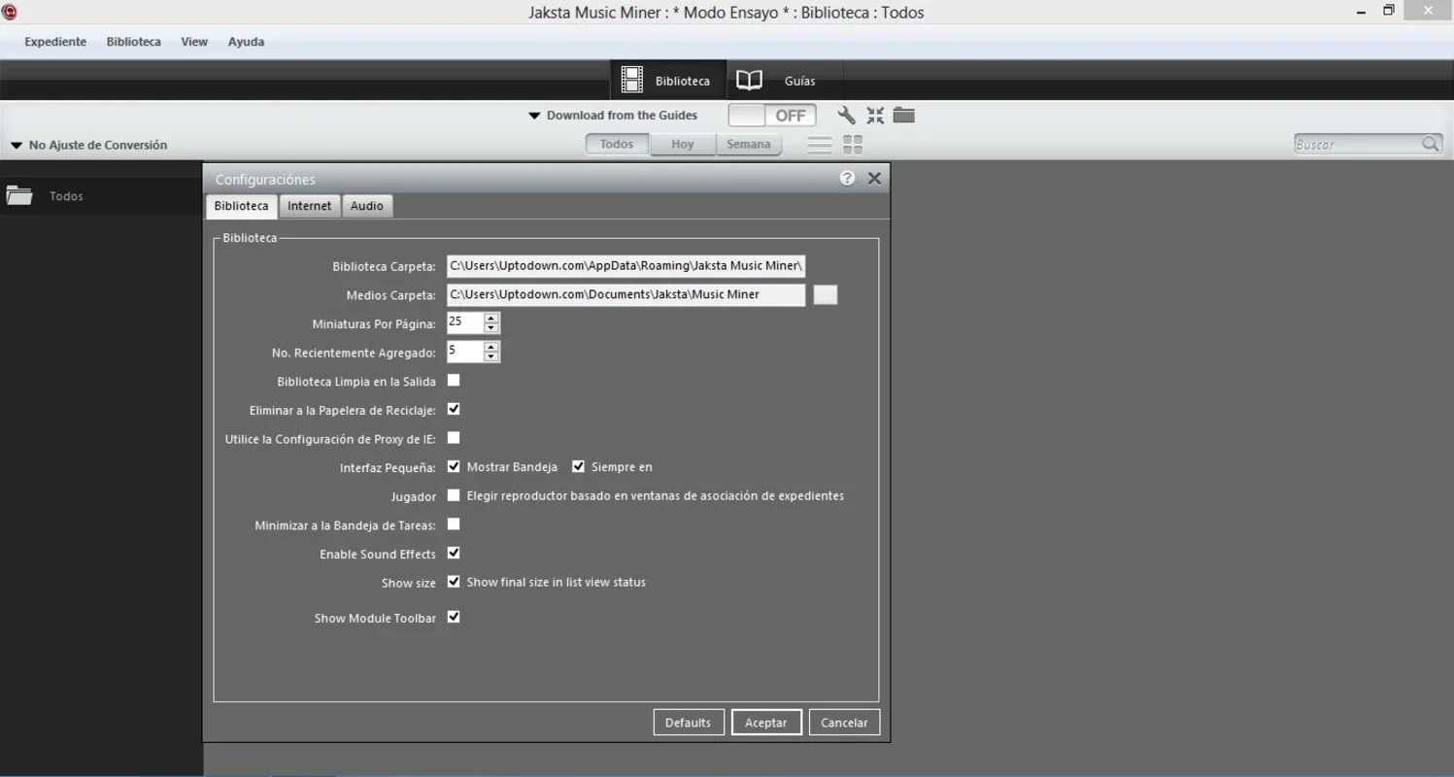Screen dimensions: 1454x777
Task: Toggle the Download from the Guides OFF switch
Action: coord(772,116)
